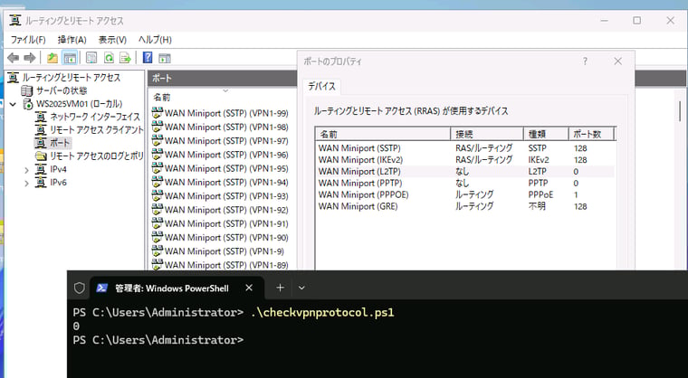
Task: Open the properties sheet toolbar icon
Action: (x=91, y=58)
